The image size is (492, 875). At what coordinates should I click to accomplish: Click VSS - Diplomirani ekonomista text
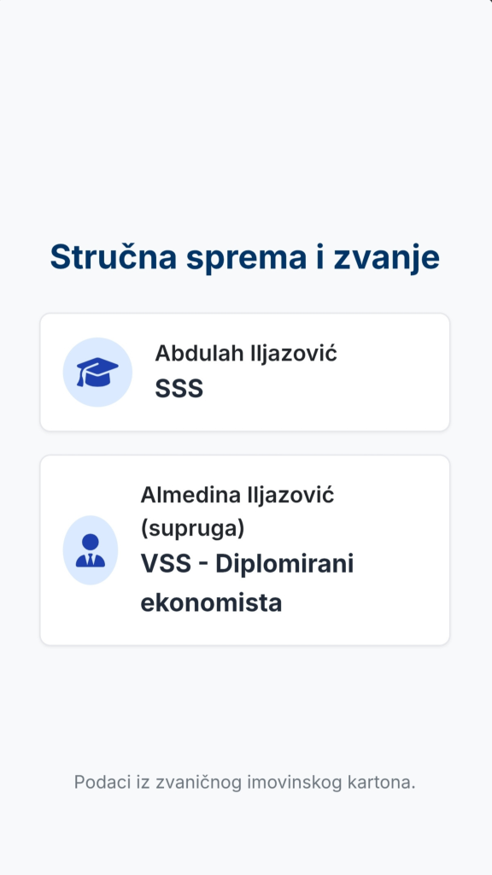pyautogui.click(x=247, y=584)
